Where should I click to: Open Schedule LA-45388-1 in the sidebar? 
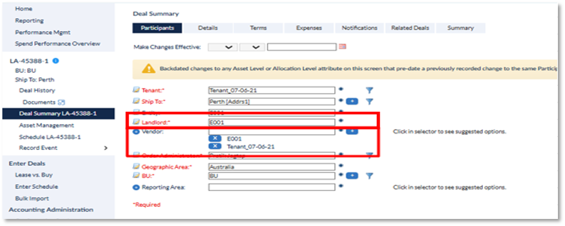(50, 137)
